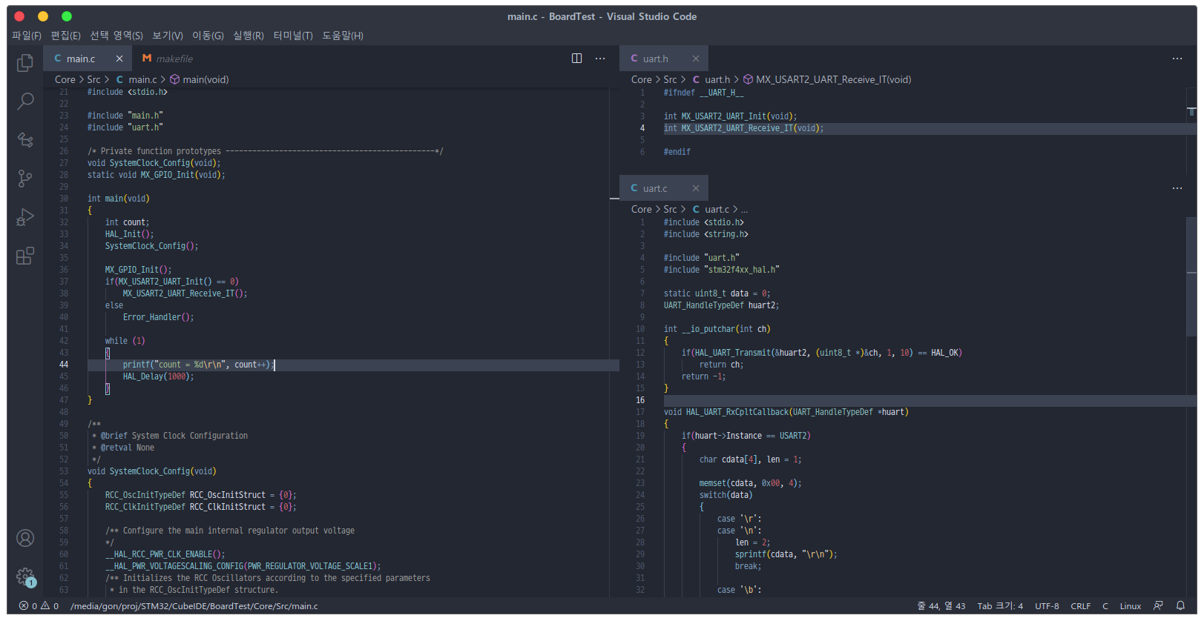Open the 파일(F) menu
Screen dimensions: 1204x621
[27, 36]
